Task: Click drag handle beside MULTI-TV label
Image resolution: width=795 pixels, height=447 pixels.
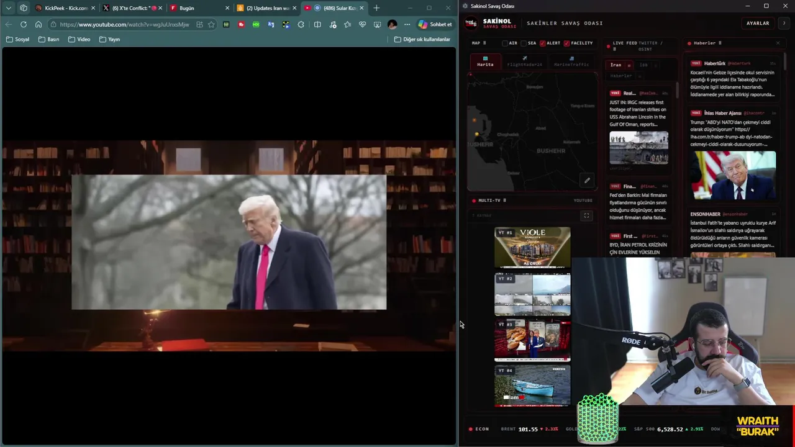Action: pos(504,201)
